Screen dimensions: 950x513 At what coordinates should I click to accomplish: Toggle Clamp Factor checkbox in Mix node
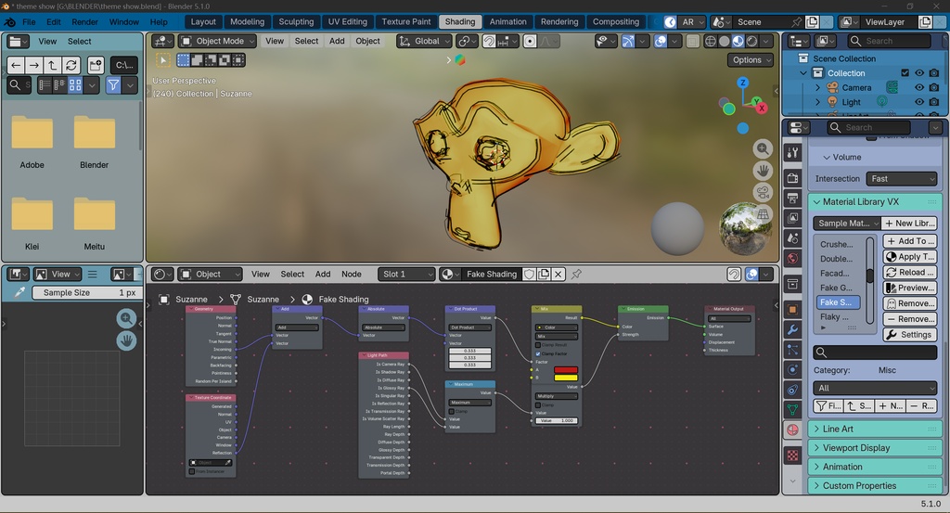(x=537, y=353)
